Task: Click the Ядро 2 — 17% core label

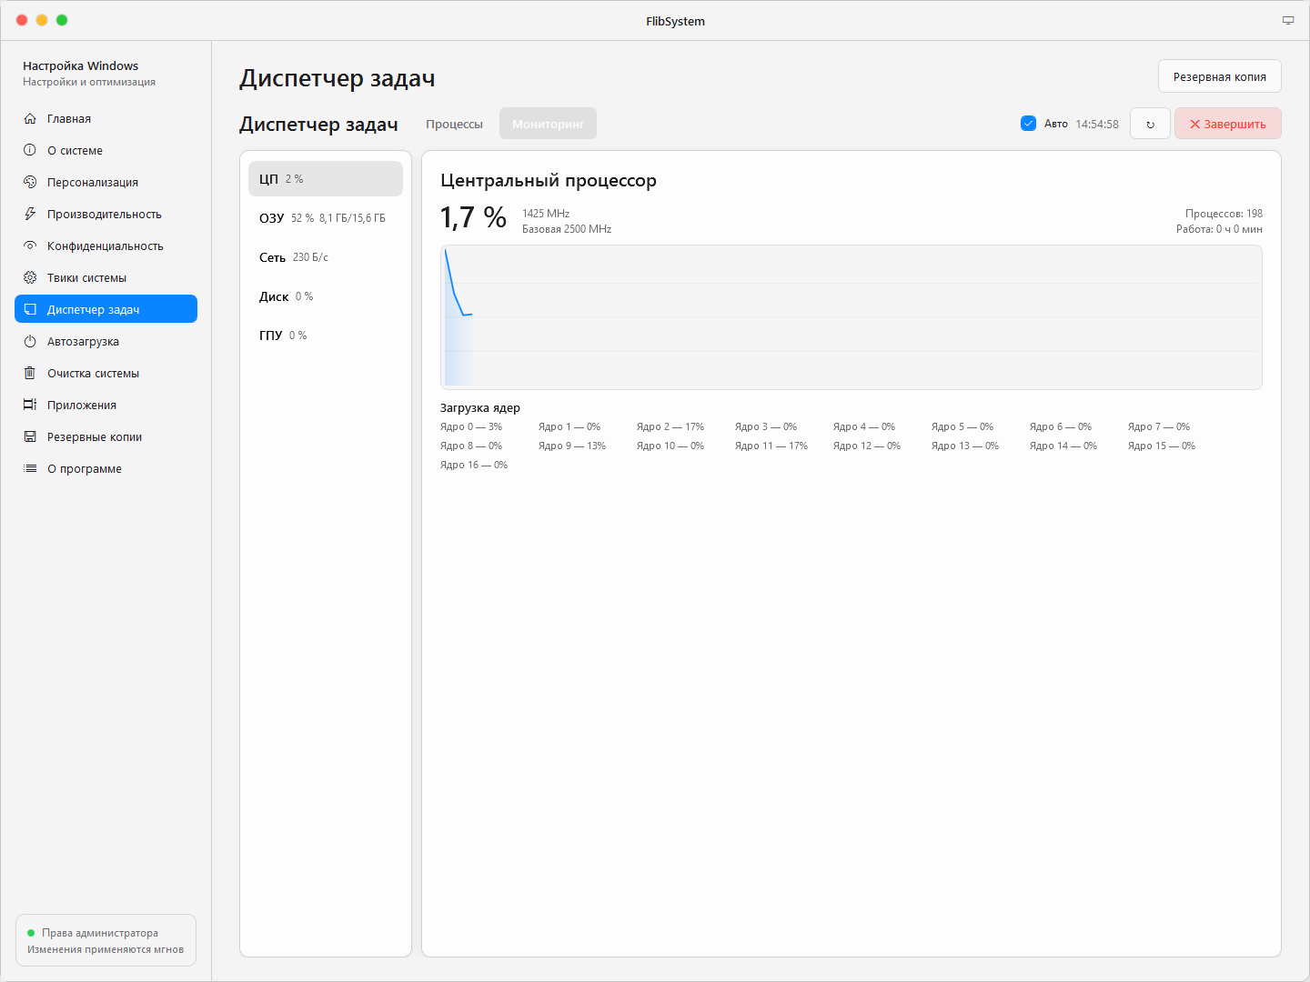Action: coord(670,426)
